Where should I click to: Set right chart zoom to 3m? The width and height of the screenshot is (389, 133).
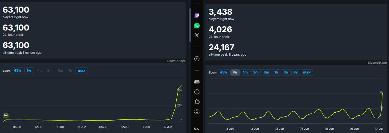(256, 72)
